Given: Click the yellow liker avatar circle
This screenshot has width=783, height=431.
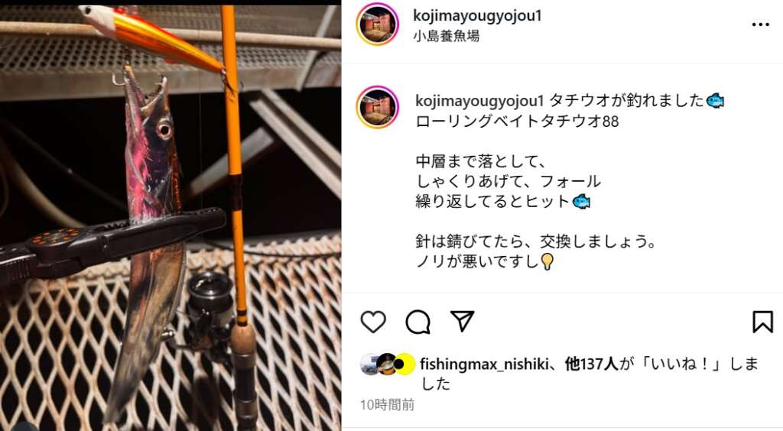Looking at the screenshot, I should coord(404,365).
